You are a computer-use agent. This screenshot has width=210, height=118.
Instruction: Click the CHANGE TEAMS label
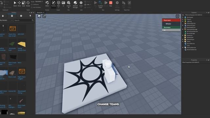click(x=108, y=104)
